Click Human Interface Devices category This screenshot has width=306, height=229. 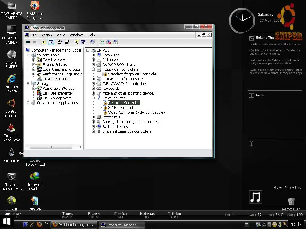pyautogui.click(x=123, y=79)
